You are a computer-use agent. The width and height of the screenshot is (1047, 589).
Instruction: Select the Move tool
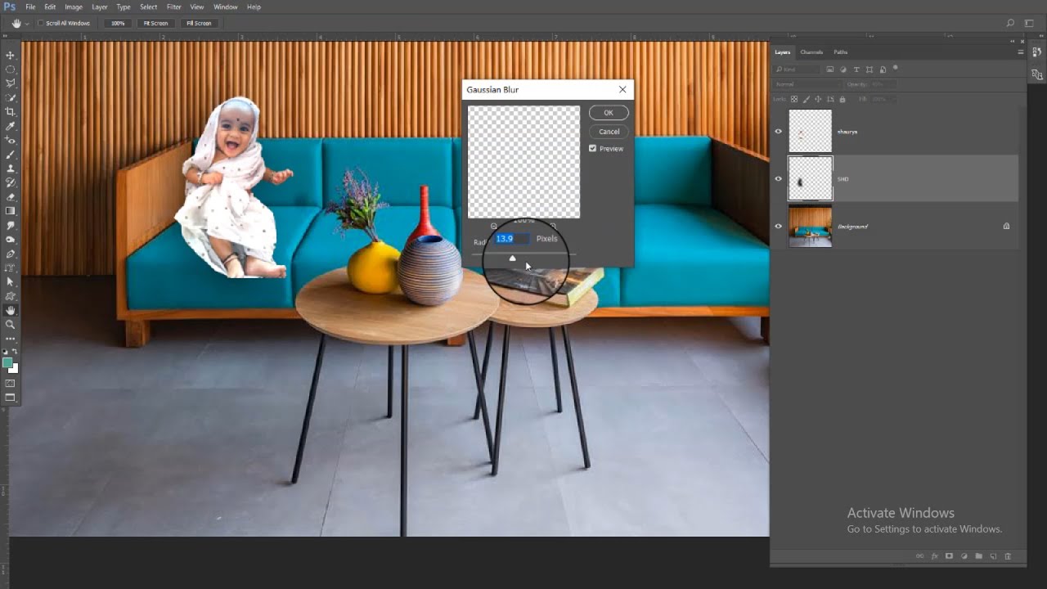11,55
